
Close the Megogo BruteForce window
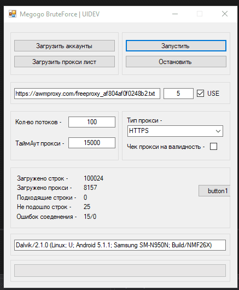(225, 14)
